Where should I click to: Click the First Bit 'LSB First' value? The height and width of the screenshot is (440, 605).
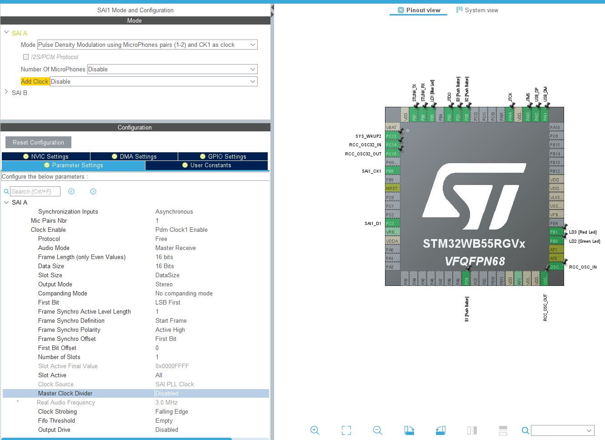[168, 302]
